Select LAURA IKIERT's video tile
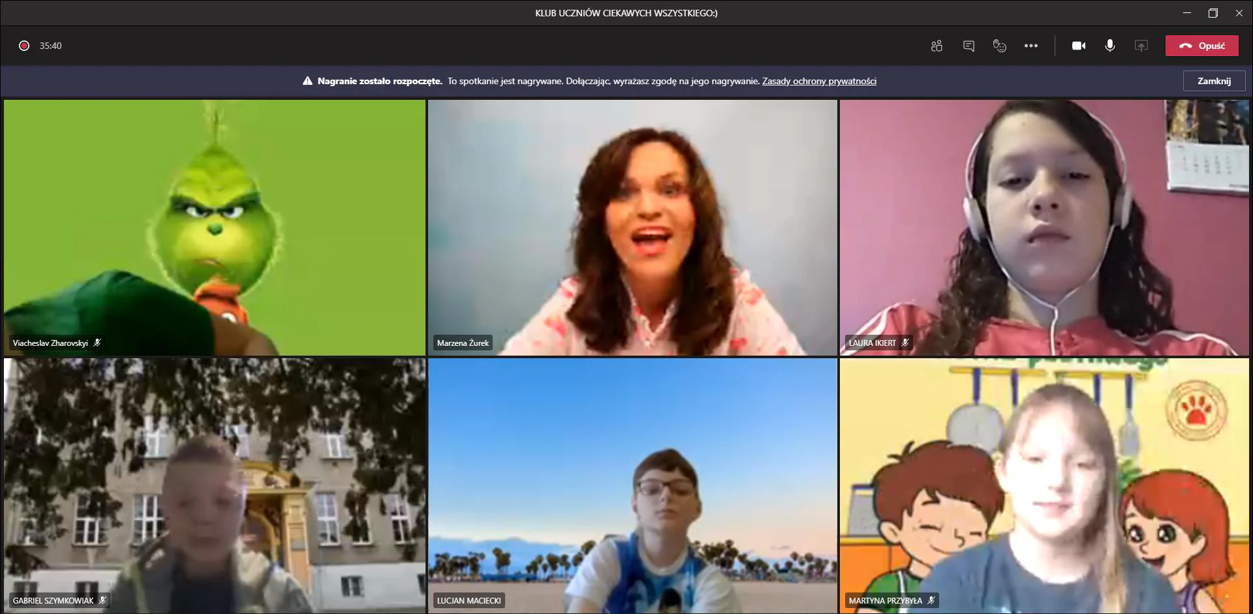Screen dimensions: 1253x614 coord(1044,227)
